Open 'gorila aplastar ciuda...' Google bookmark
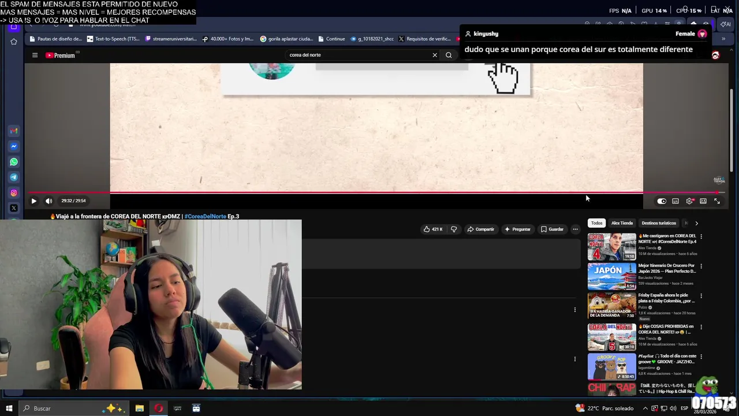The width and height of the screenshot is (739, 416). tap(286, 39)
